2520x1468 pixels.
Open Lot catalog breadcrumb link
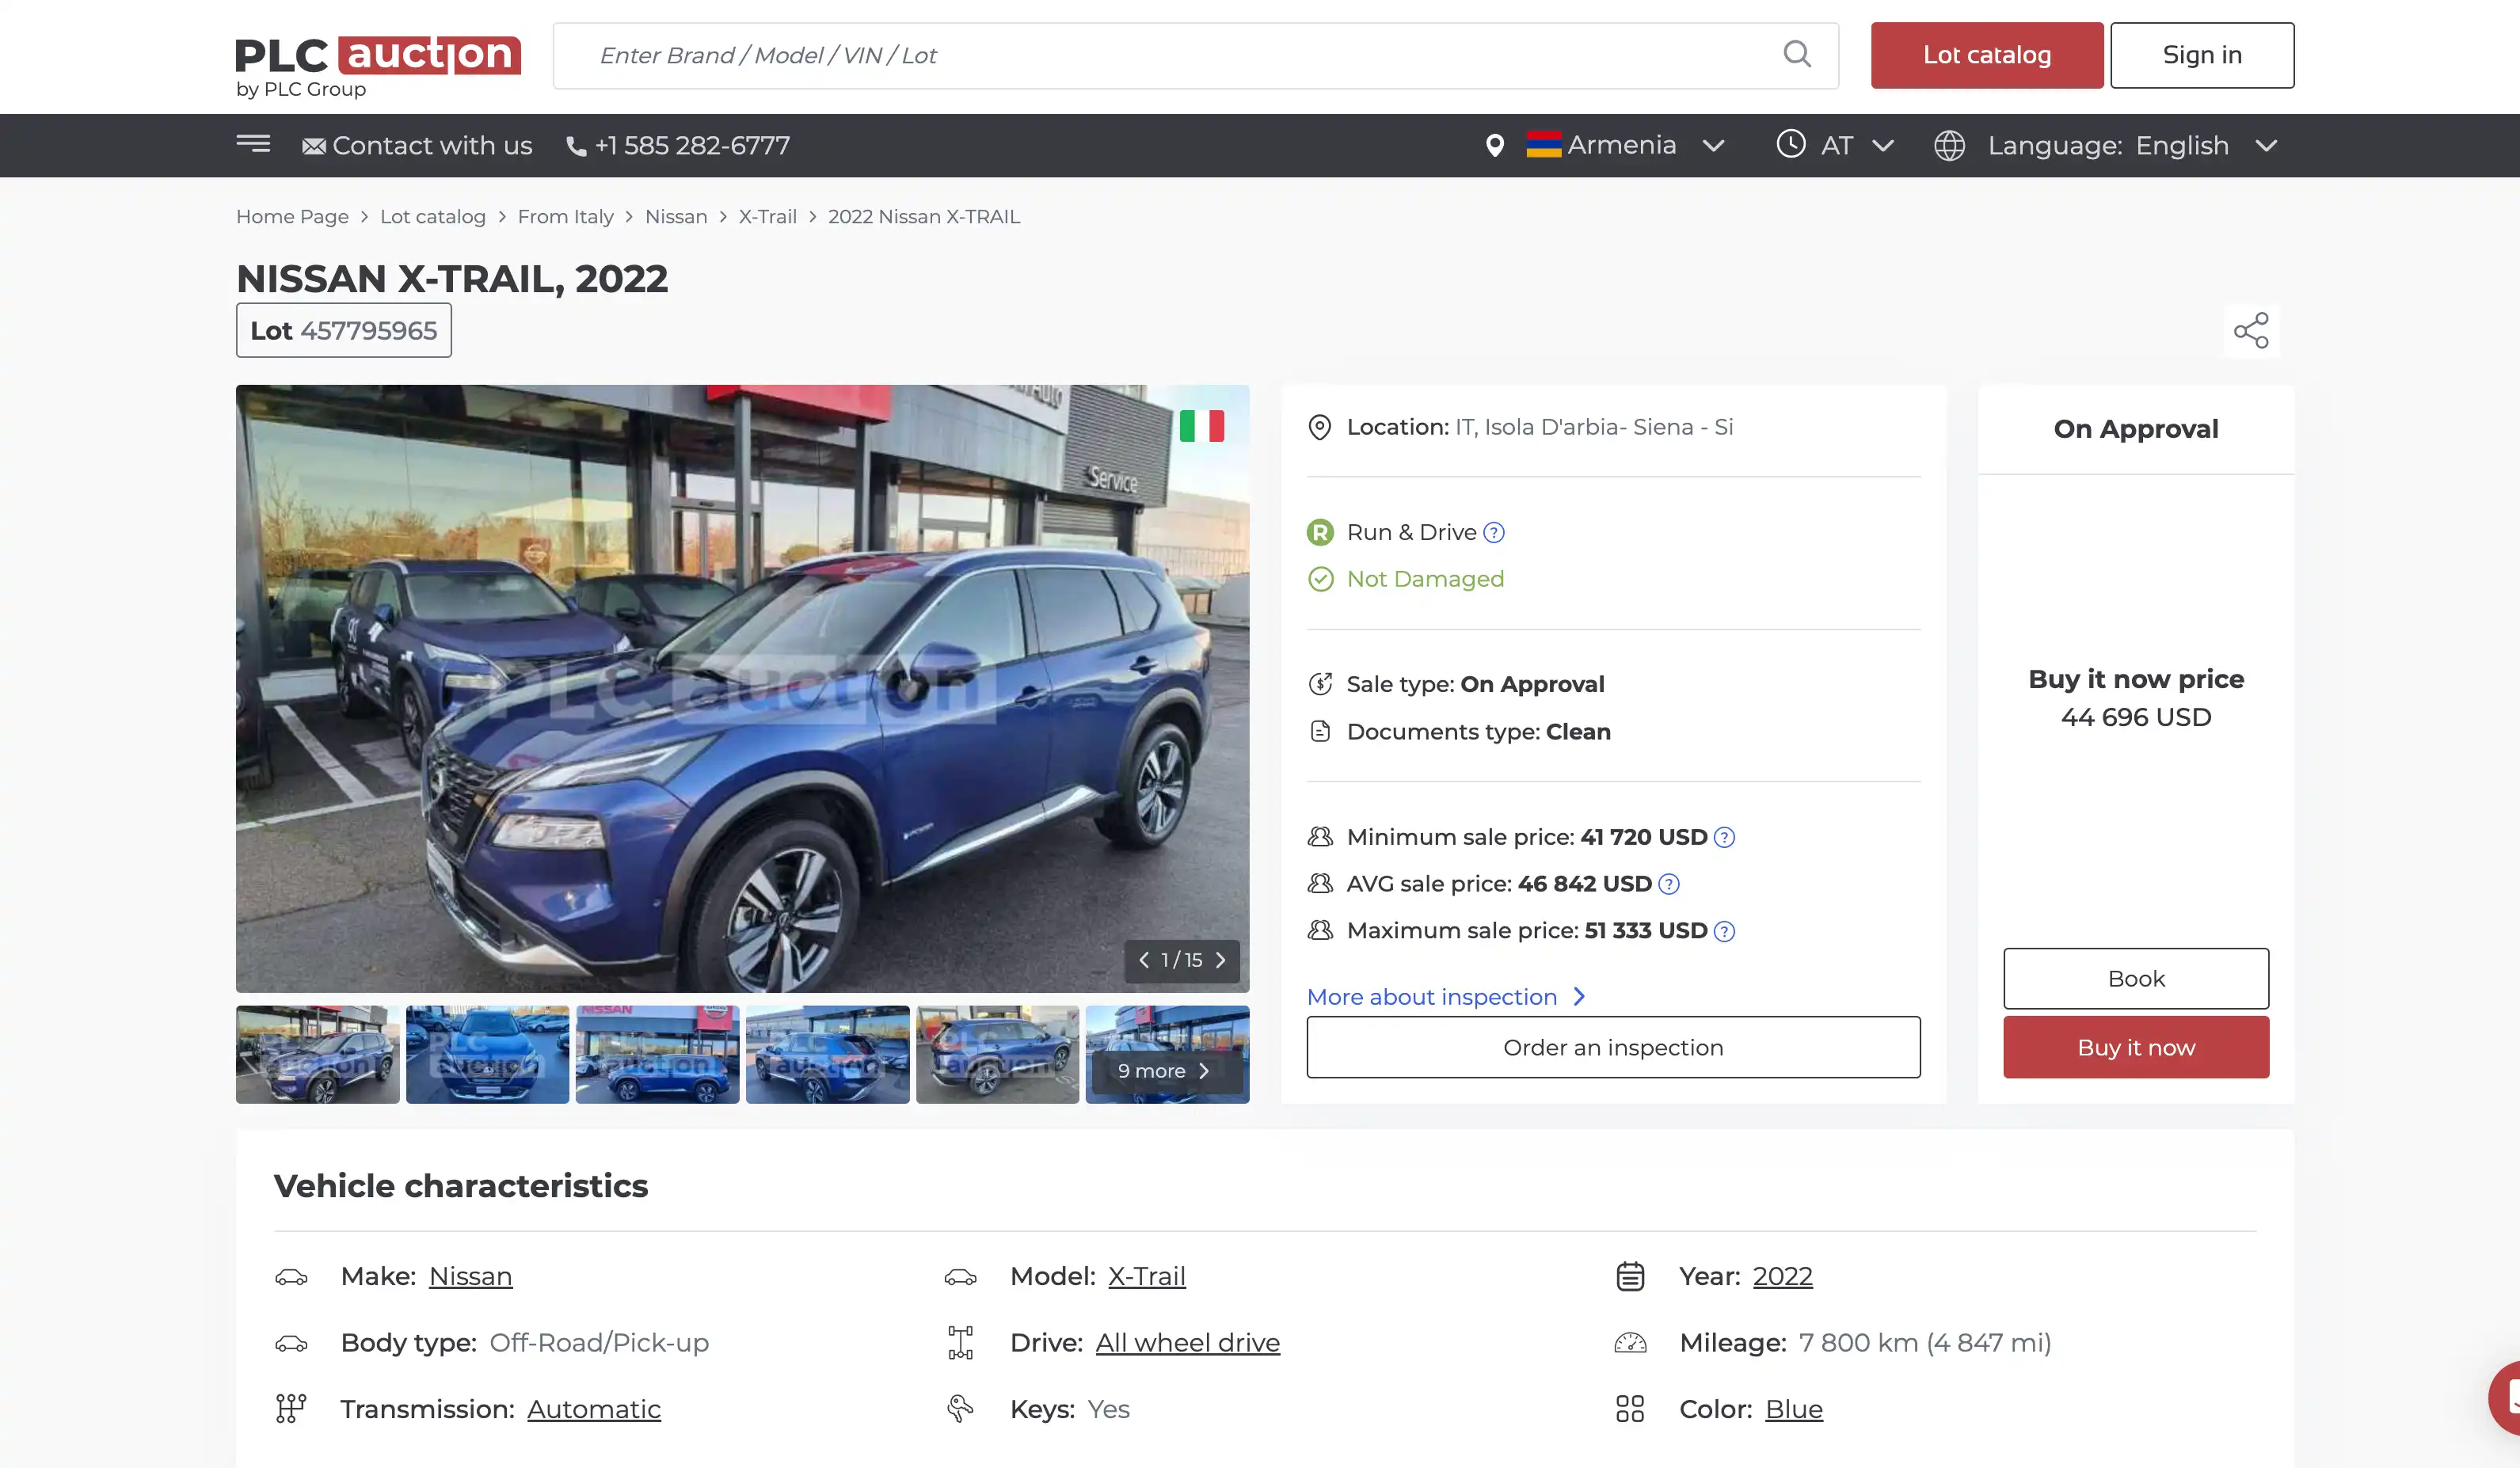(x=432, y=217)
